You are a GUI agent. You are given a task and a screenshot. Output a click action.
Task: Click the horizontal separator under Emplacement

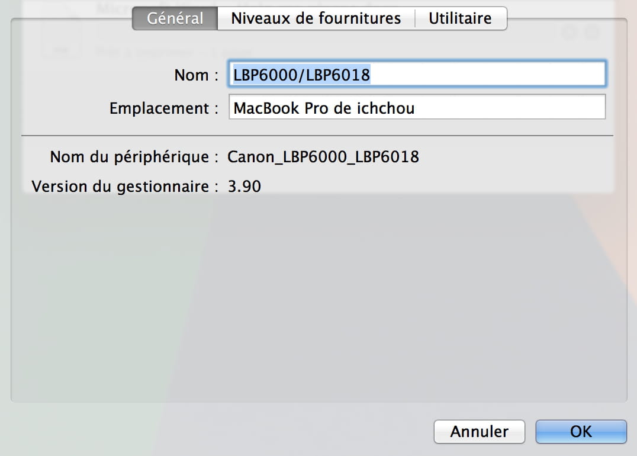pos(317,136)
